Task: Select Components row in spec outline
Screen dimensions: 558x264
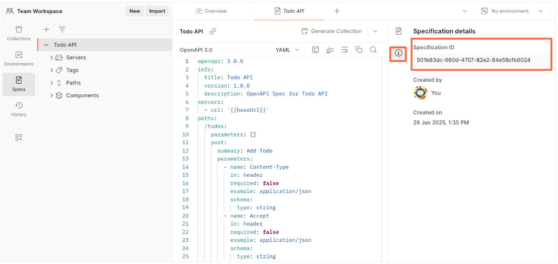Action: (105, 95)
